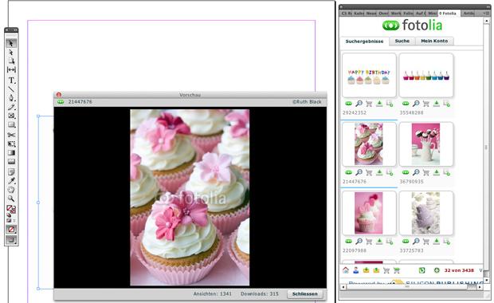Switch to the Suchergebnisse tab
The image size is (494, 303).
(364, 41)
